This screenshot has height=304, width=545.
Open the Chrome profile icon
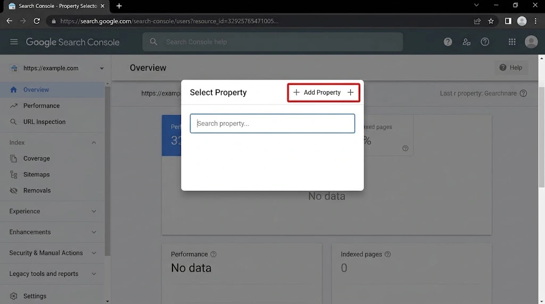522,21
